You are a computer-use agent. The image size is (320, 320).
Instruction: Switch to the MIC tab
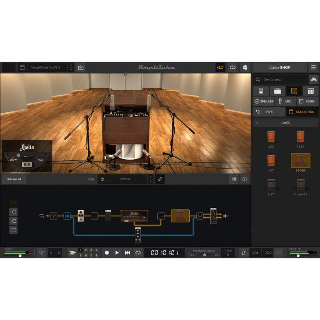[x=285, y=101]
